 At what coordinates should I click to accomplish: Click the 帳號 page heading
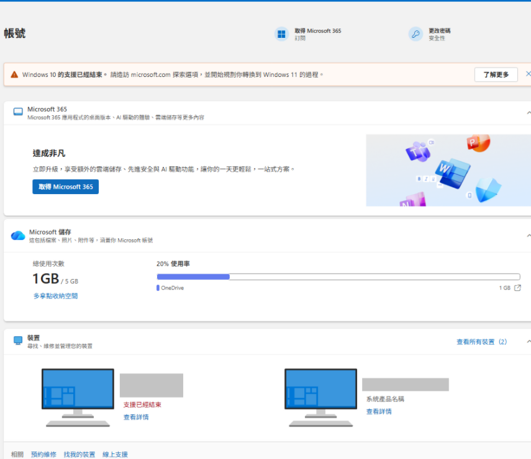pos(14,33)
